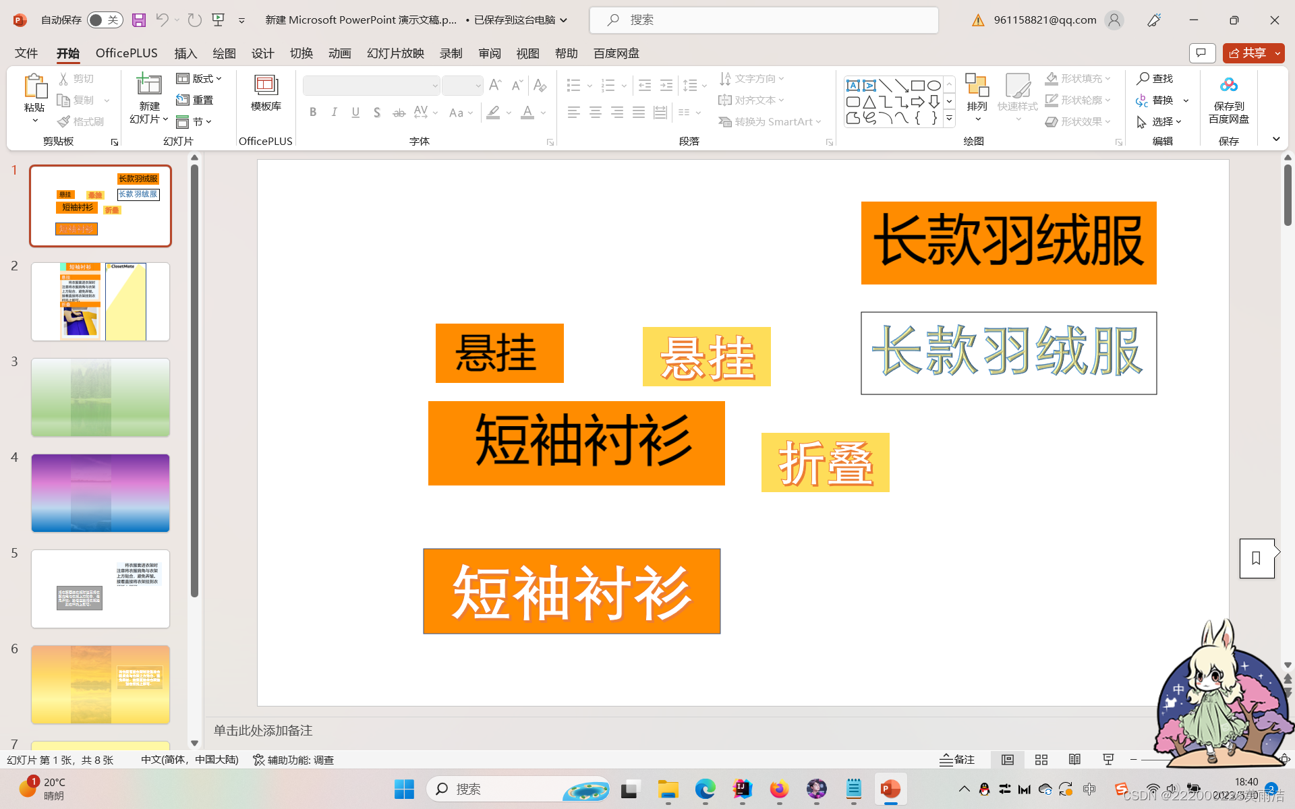This screenshot has width=1295, height=809.
Task: Click the Find button in Editing group
Action: click(x=1155, y=79)
